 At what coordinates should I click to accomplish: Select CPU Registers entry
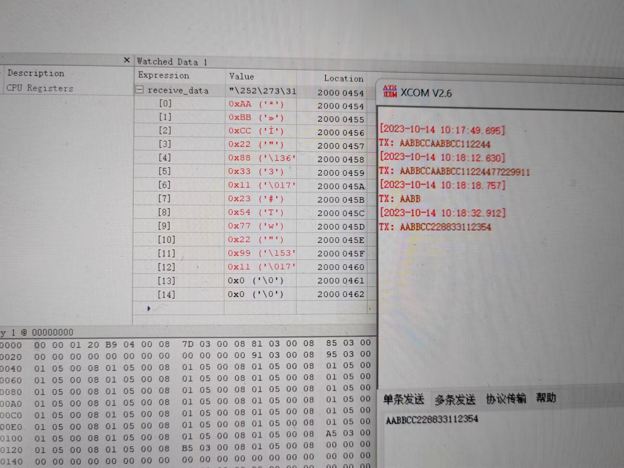coord(40,88)
